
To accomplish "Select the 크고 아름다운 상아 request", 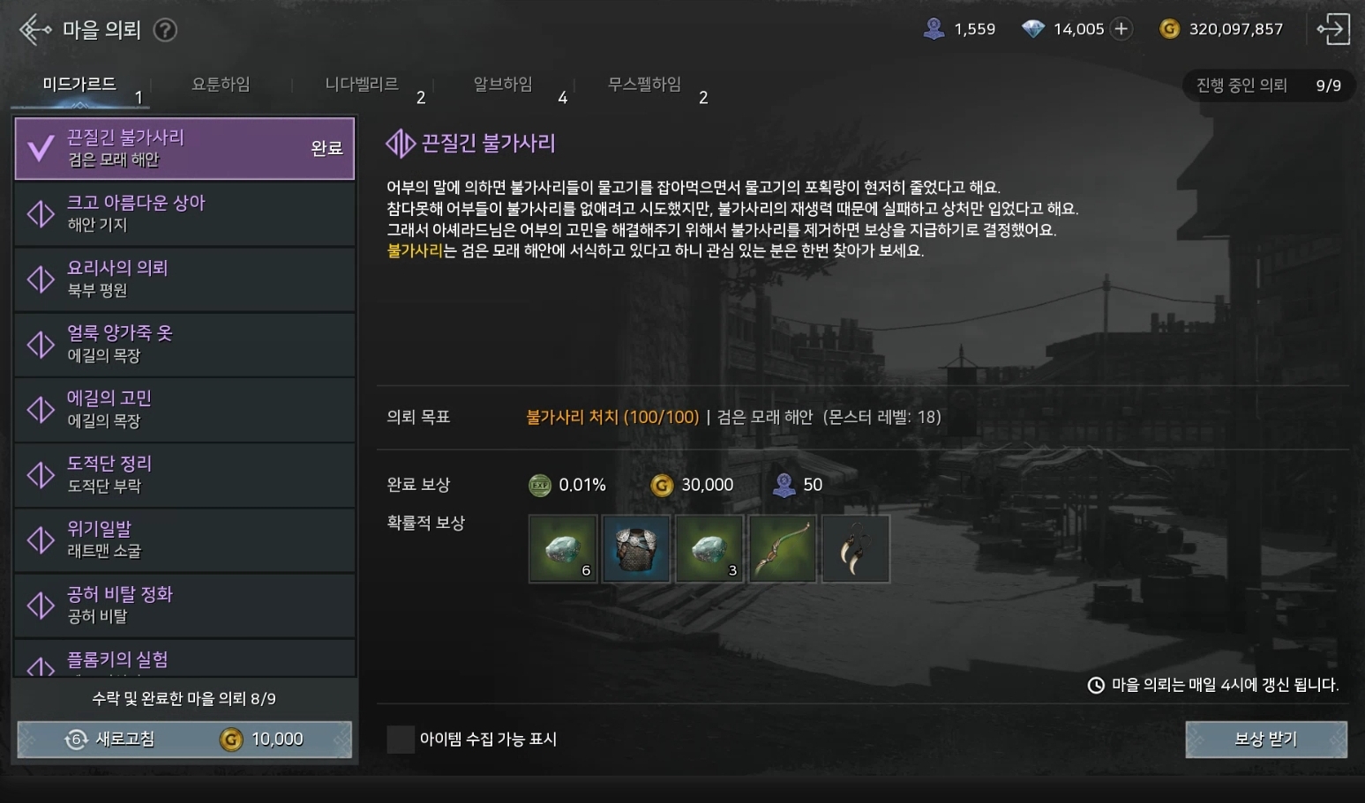I will 185,213.
